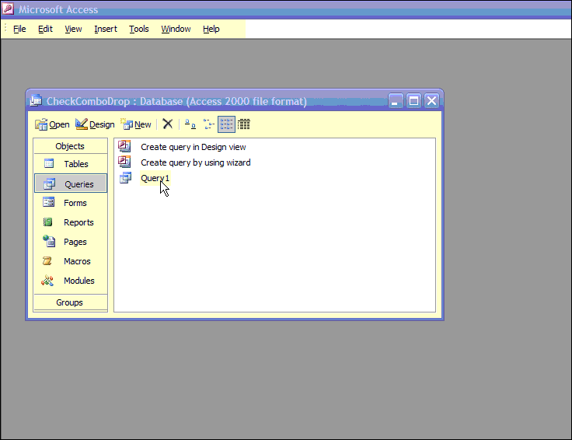Open the File menu
The height and width of the screenshot is (440, 572).
tap(19, 29)
